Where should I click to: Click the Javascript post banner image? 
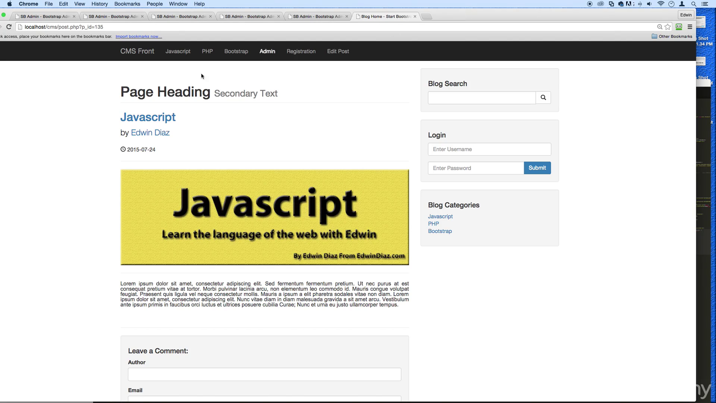[x=264, y=217]
